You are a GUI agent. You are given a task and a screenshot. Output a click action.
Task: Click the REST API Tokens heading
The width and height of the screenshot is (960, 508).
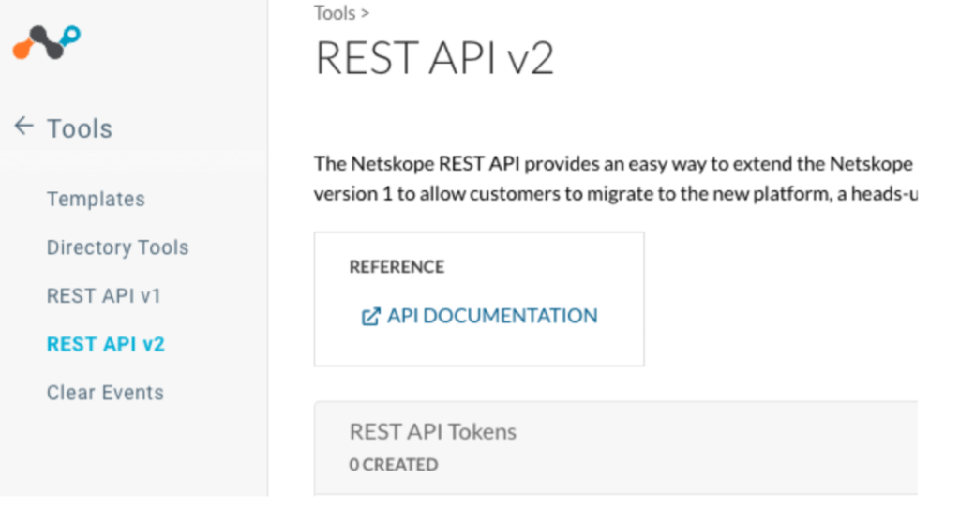click(x=433, y=431)
